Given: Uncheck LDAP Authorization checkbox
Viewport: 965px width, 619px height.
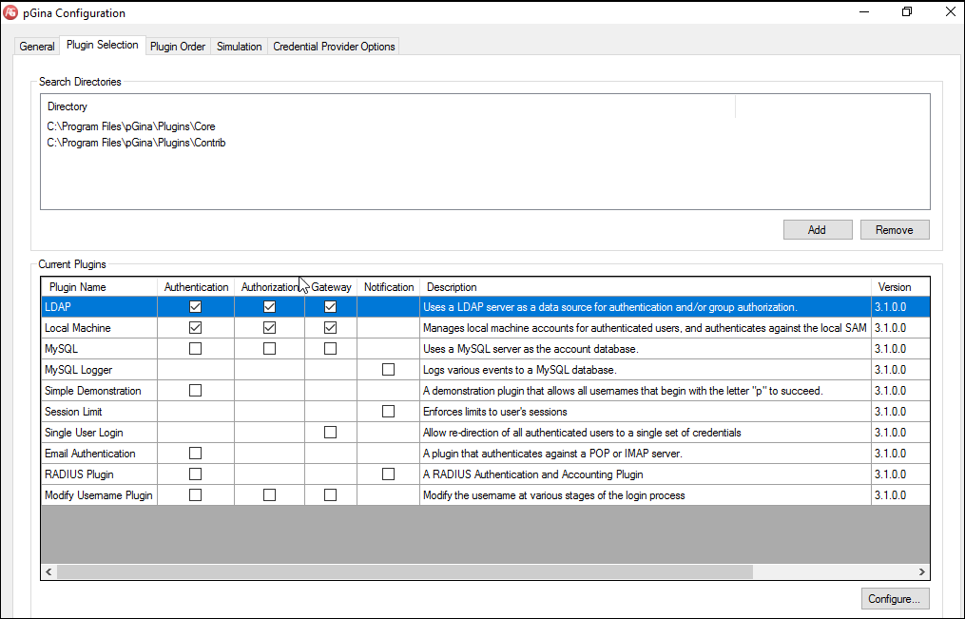Looking at the screenshot, I should (x=269, y=306).
